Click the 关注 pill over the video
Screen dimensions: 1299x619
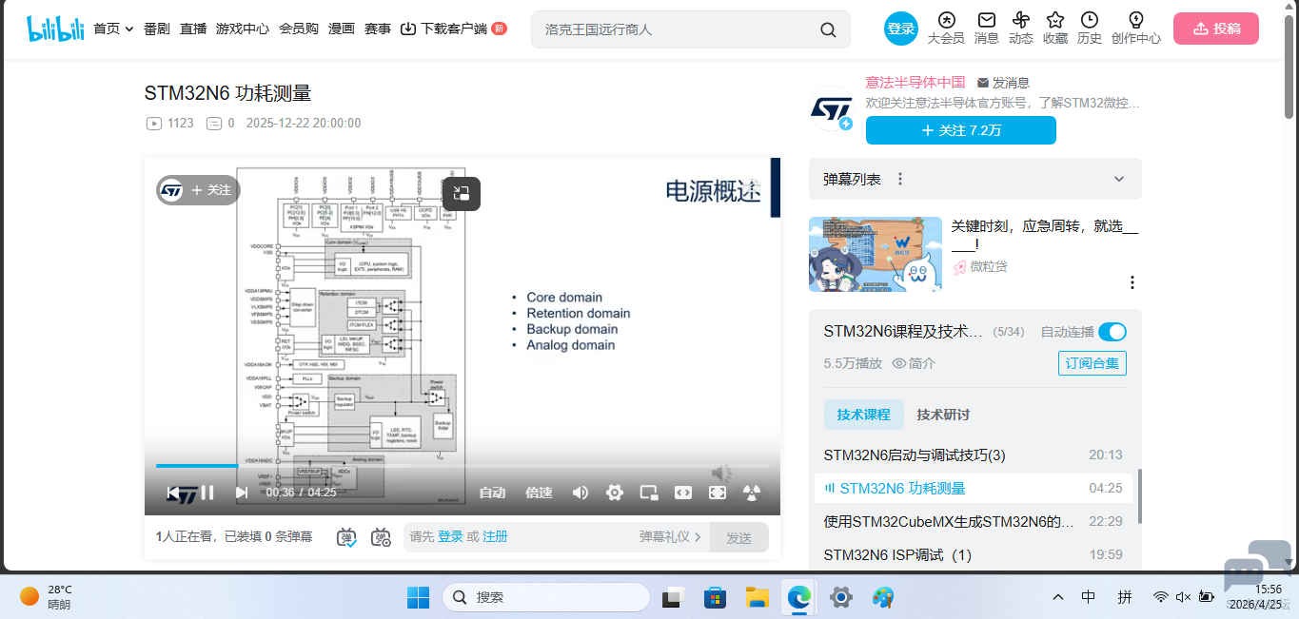[199, 190]
